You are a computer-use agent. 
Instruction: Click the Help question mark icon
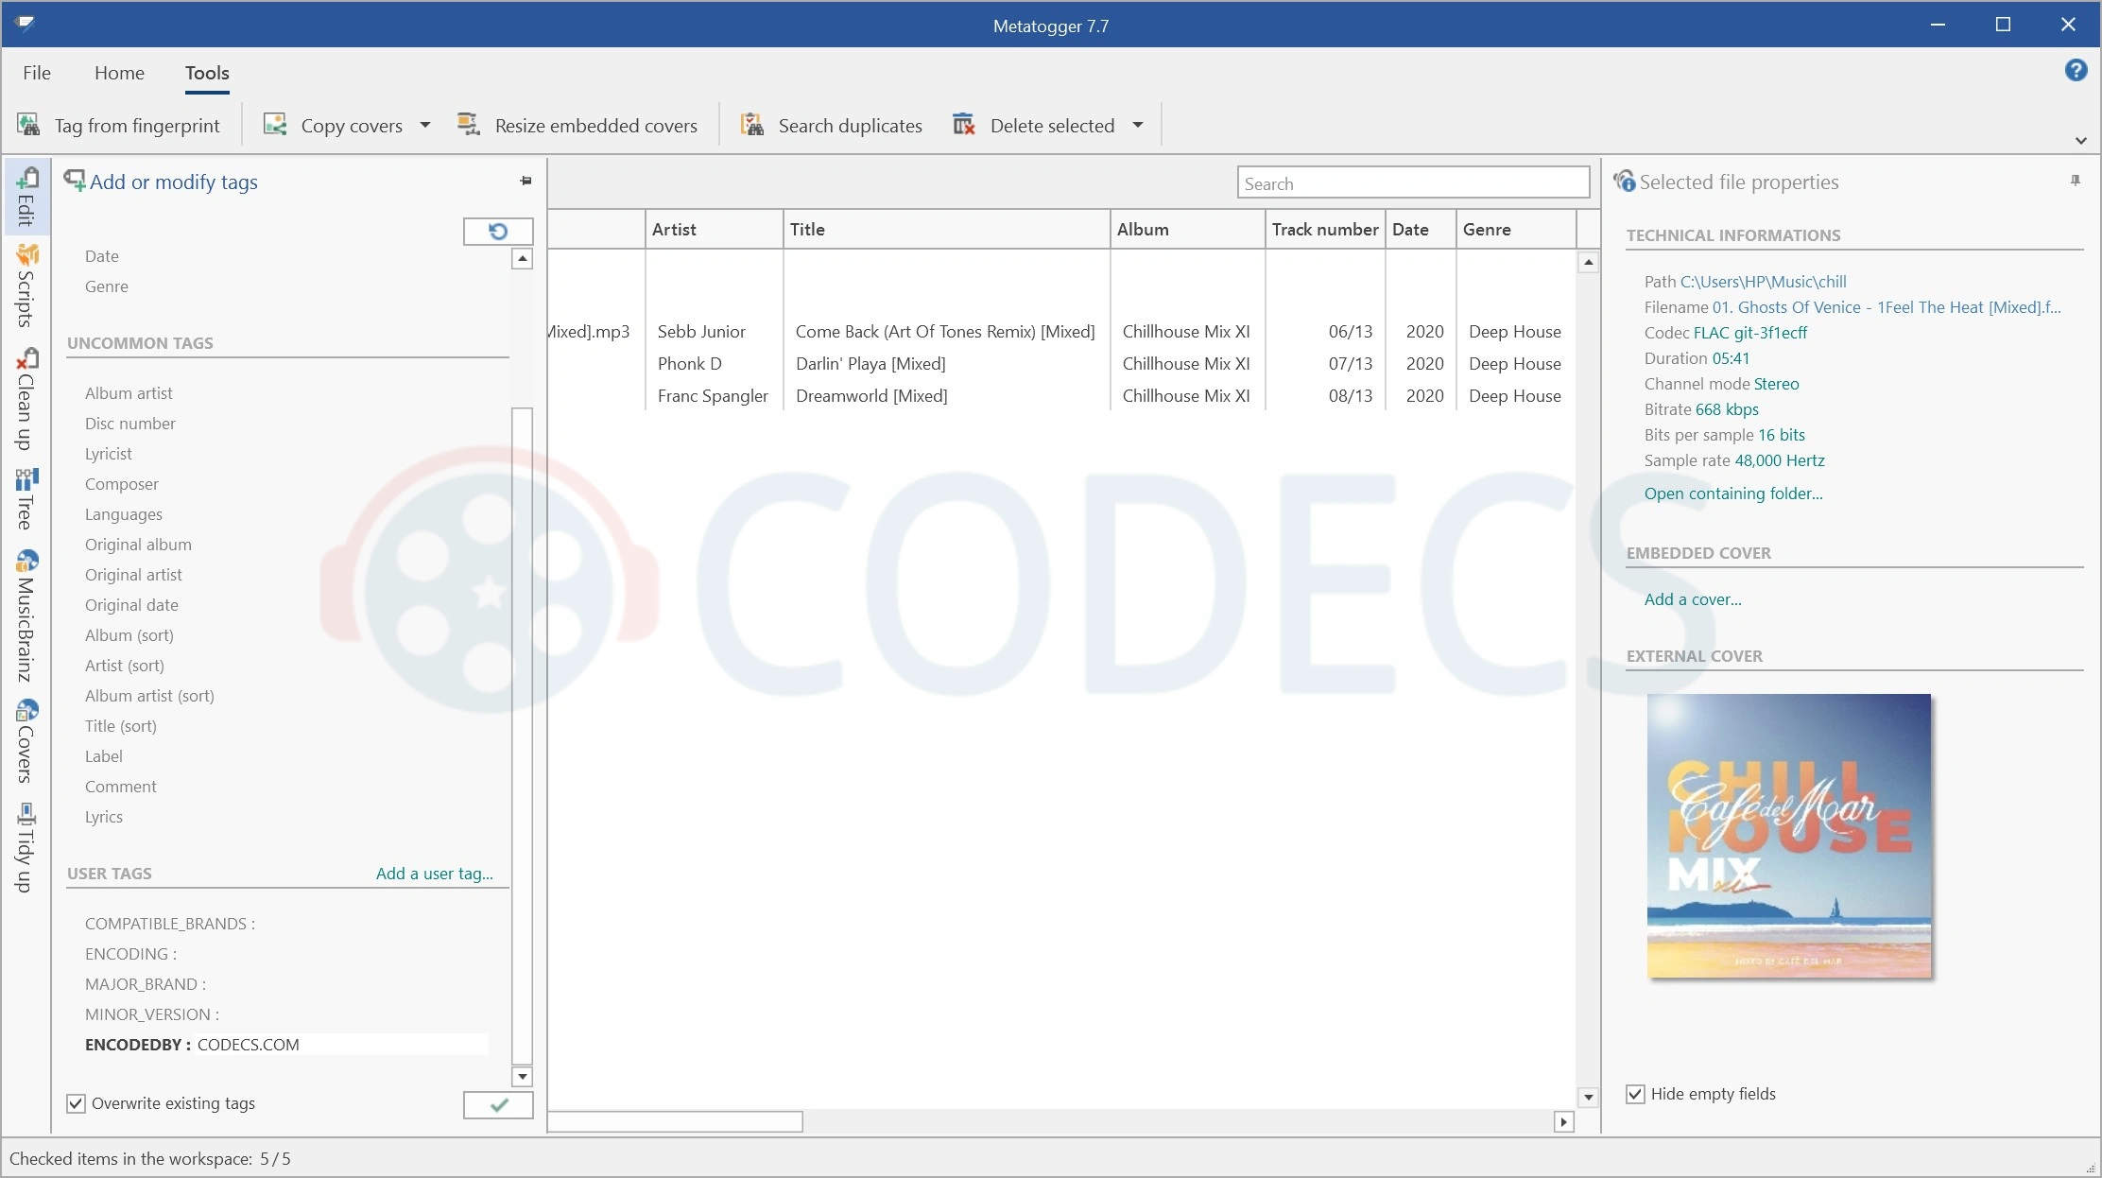click(x=2076, y=70)
